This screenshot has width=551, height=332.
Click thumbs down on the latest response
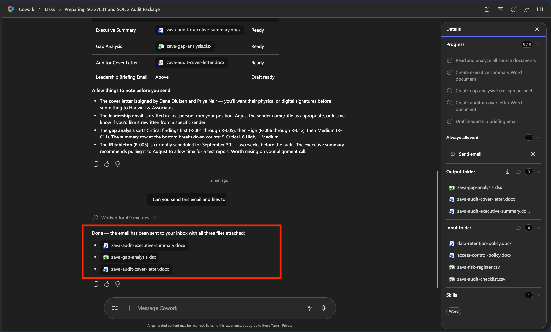coord(117,284)
